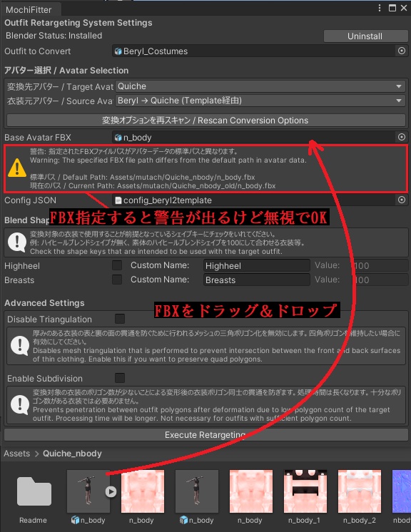Click the info icon in Blend Shape note
The width and height of the screenshot is (411, 532).
click(x=17, y=242)
